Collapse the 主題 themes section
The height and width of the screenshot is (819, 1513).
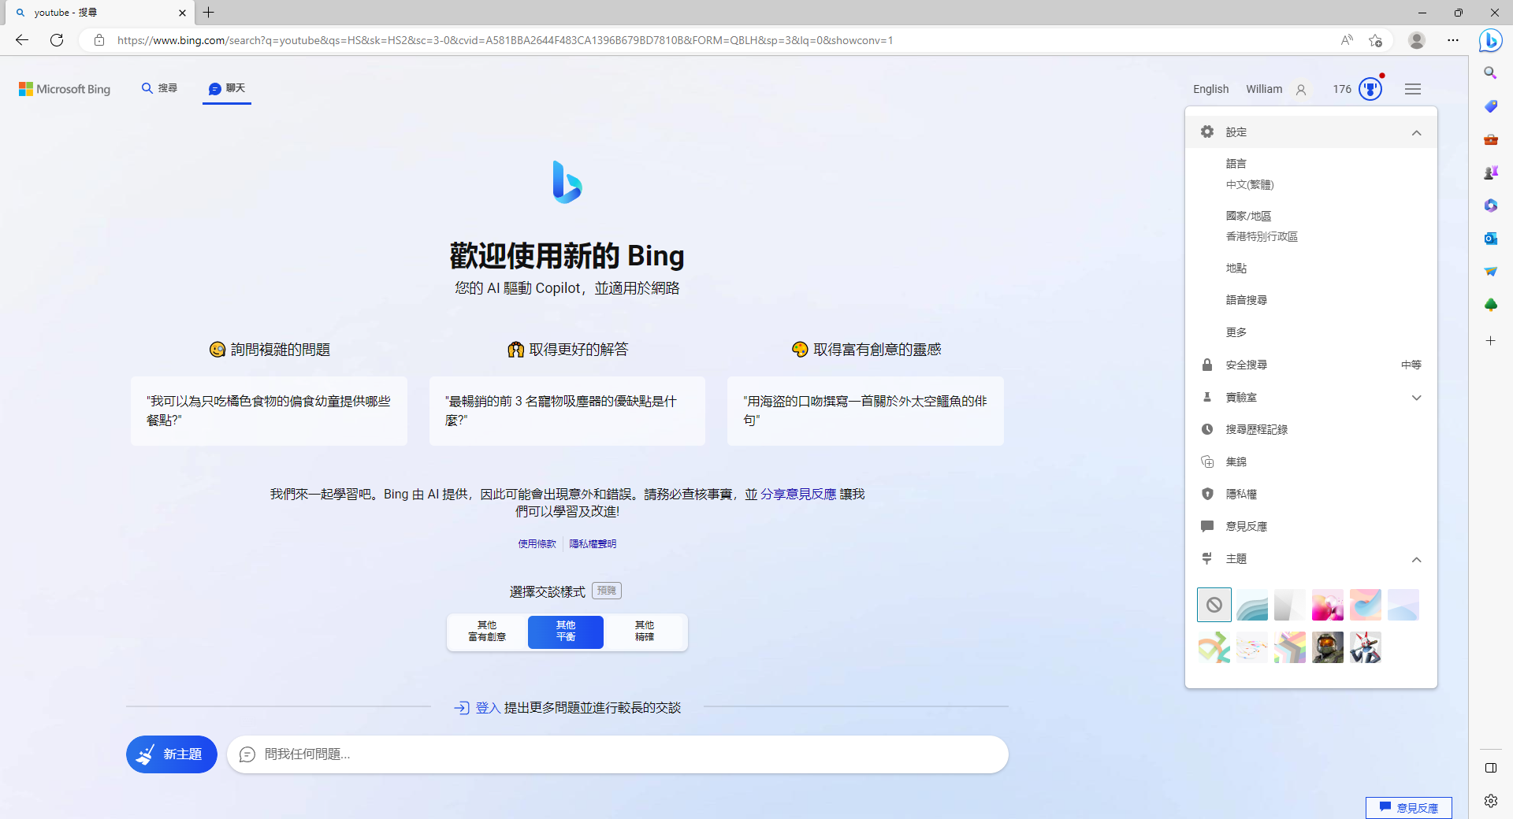coord(1416,559)
